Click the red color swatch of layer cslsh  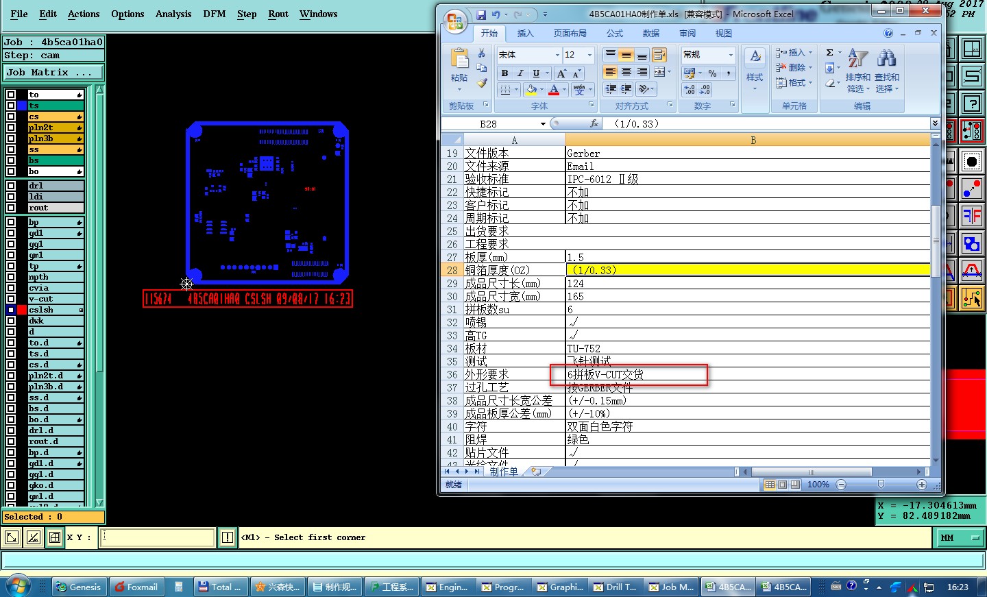tap(22, 310)
